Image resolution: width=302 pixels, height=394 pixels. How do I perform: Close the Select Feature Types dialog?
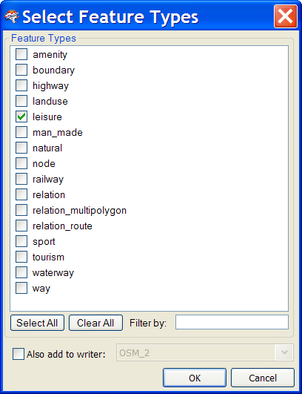[286, 16]
